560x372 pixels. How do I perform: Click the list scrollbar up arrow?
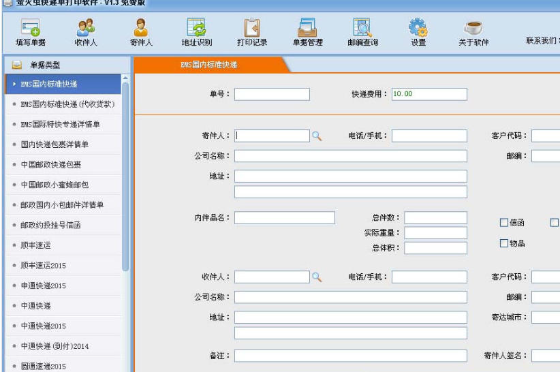[x=125, y=78]
